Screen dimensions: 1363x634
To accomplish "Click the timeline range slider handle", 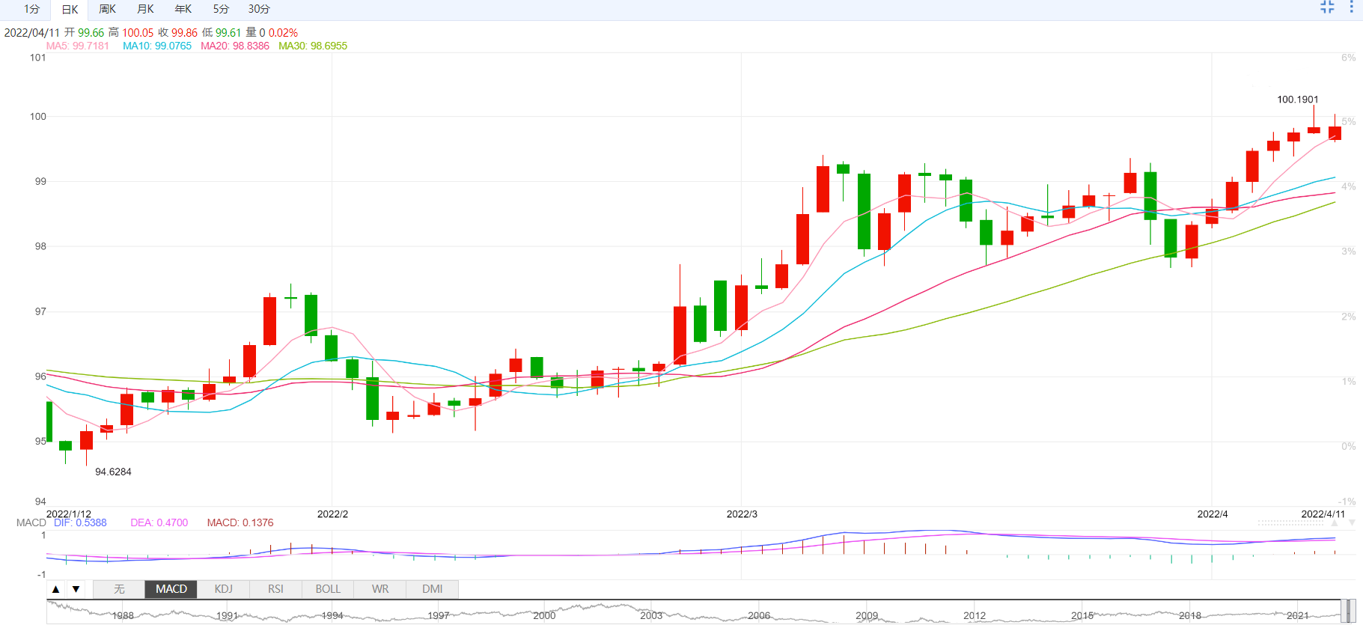I will pos(1348,611).
